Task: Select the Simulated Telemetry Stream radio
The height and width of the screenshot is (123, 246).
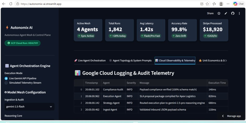Action: tap(6, 83)
